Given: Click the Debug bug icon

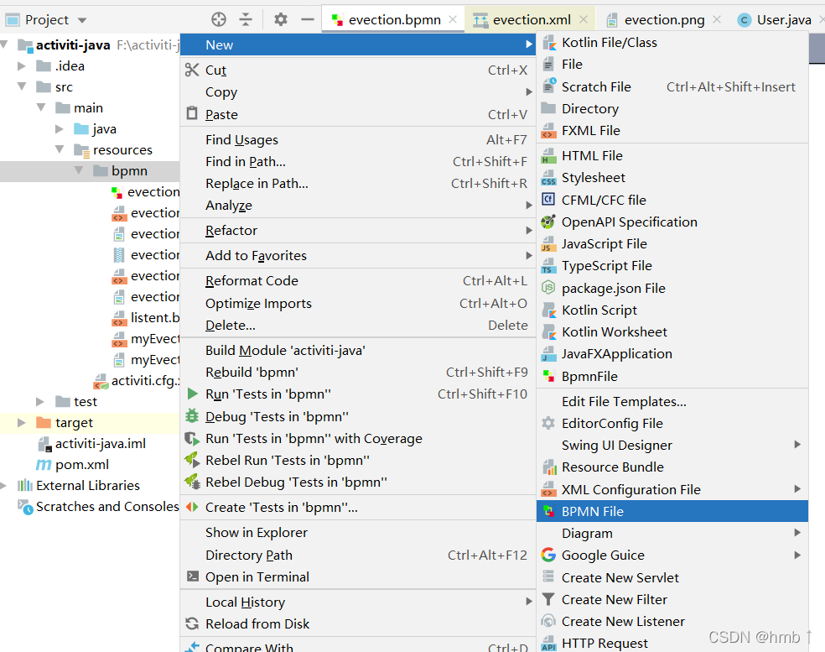Looking at the screenshot, I should point(192,415).
